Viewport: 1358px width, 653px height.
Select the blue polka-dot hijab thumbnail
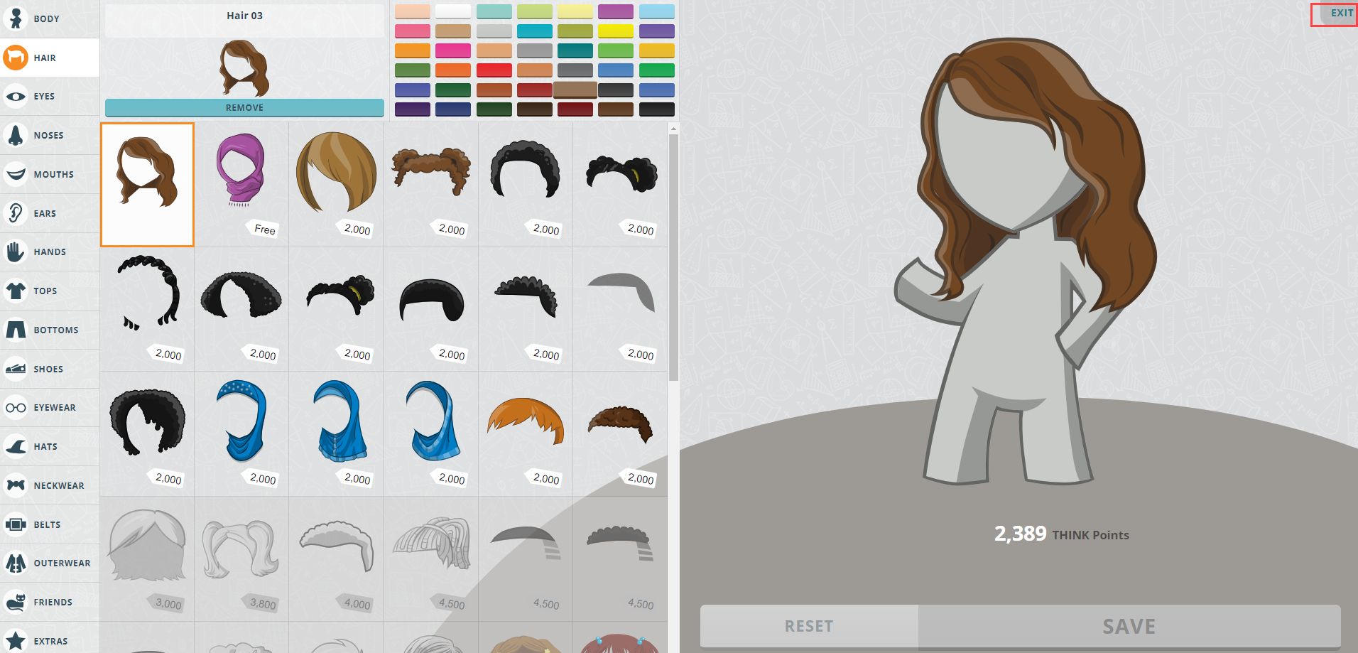tap(241, 434)
